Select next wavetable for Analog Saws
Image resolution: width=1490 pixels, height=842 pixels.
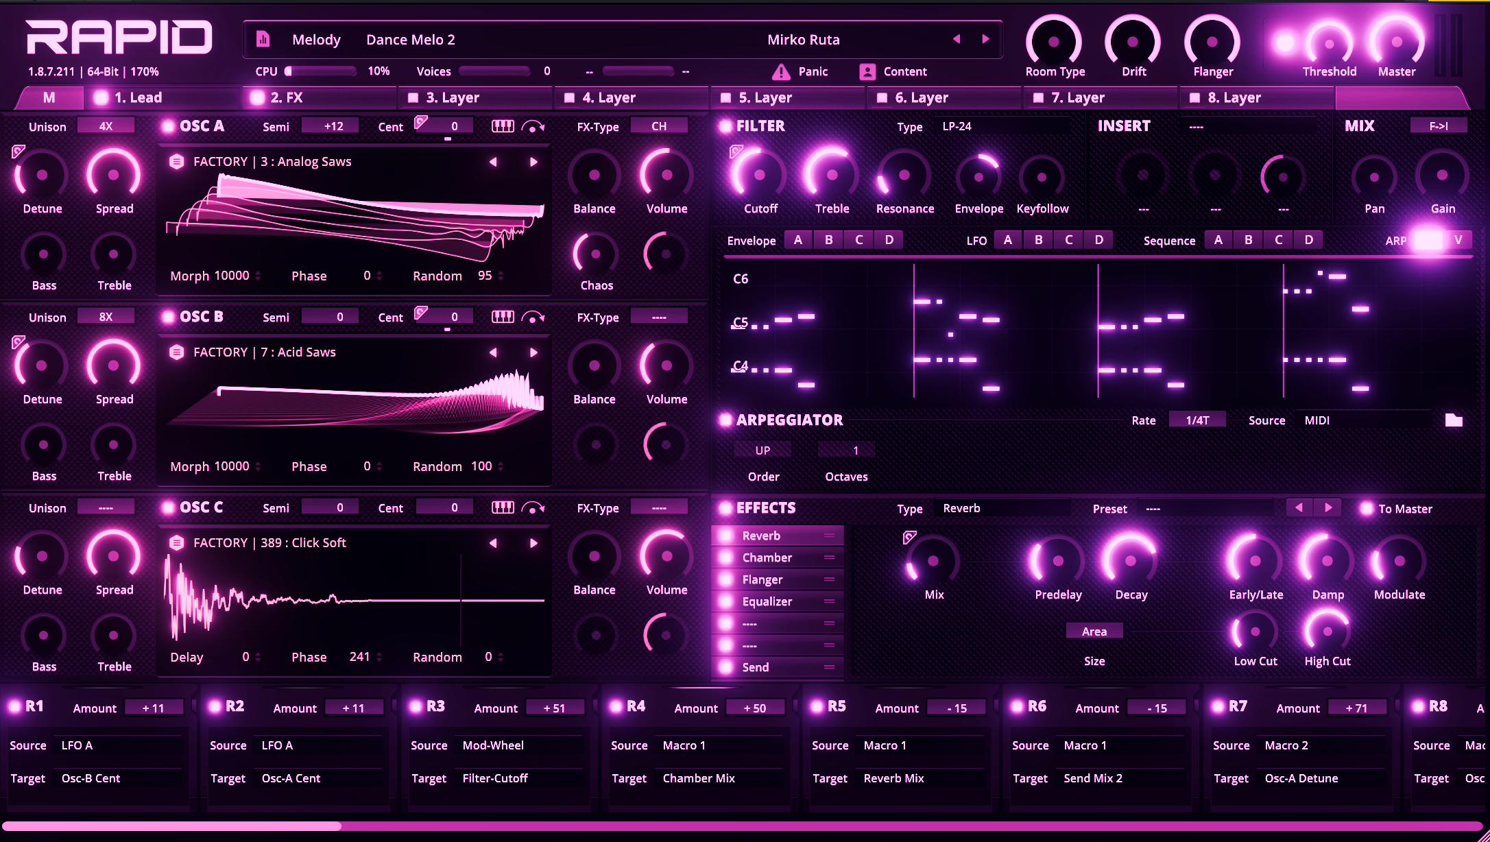click(x=533, y=162)
